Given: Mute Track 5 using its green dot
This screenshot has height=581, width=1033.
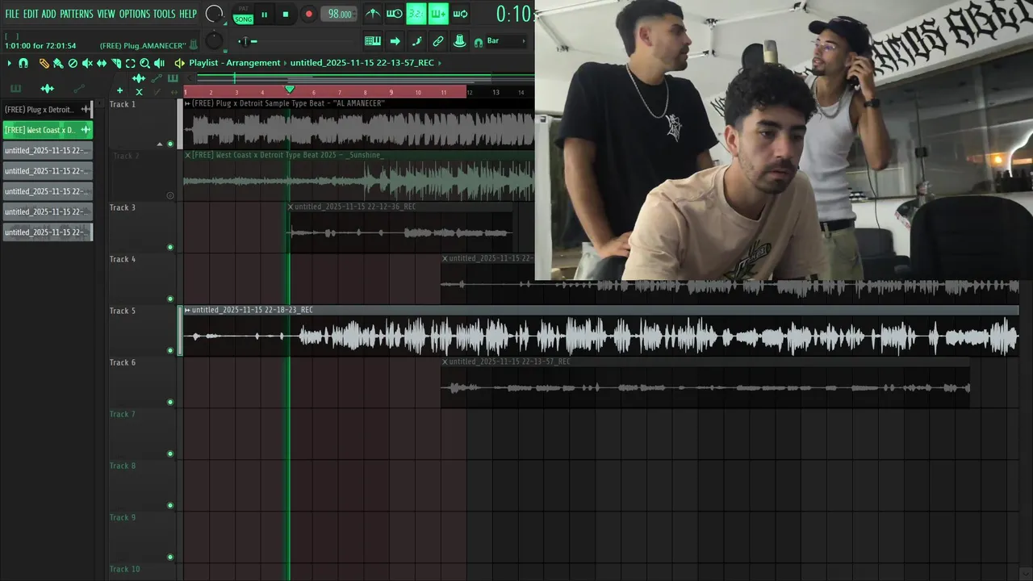Looking at the screenshot, I should pos(169,350).
